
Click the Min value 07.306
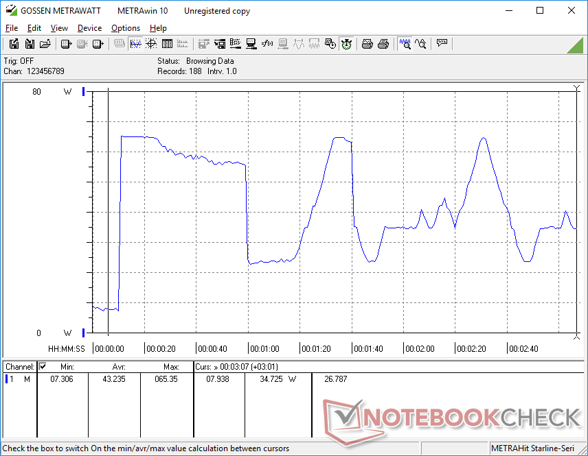[62, 379]
